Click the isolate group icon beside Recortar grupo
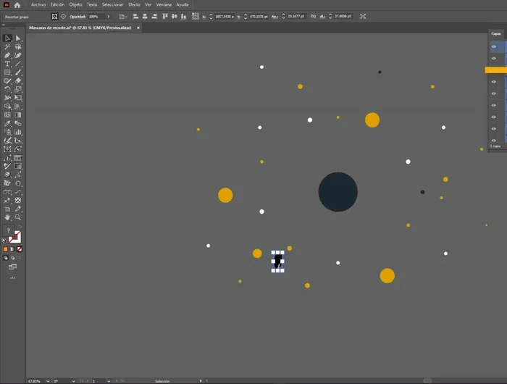This screenshot has height=384, width=507. pyautogui.click(x=54, y=16)
